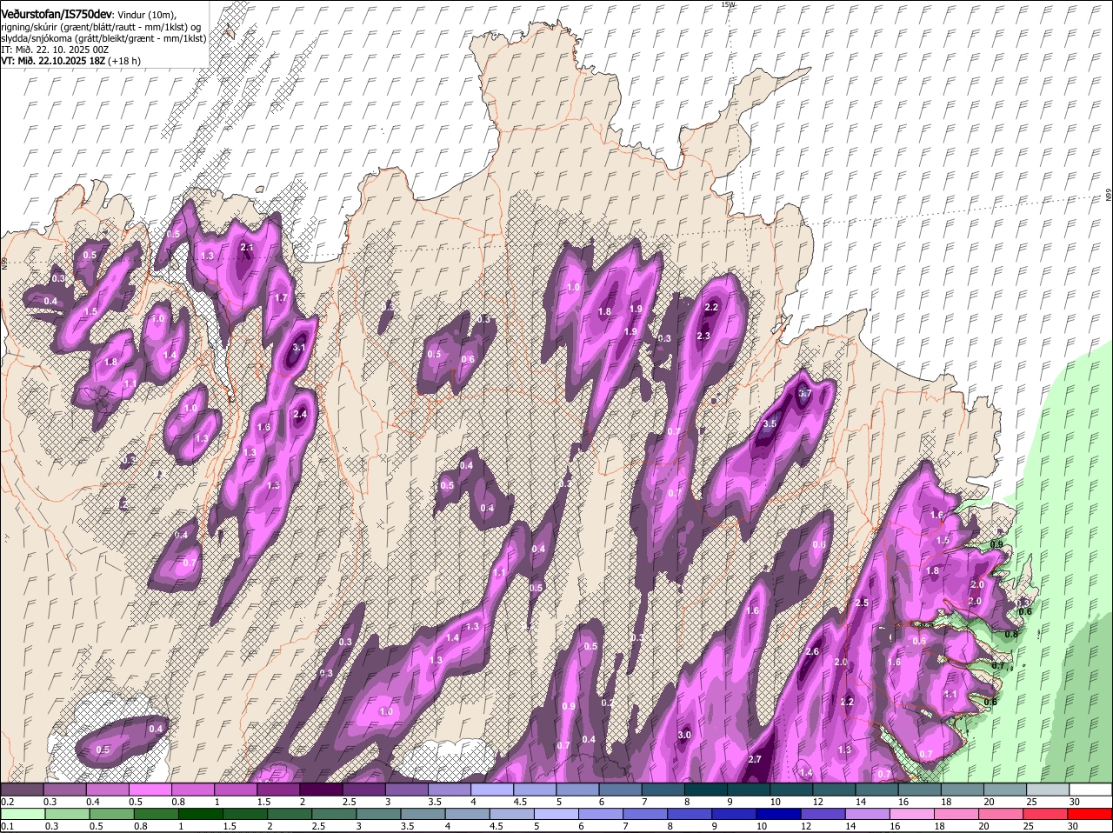Click the white top-row swatch starting at 30
The image size is (1113, 833).
point(1090,790)
